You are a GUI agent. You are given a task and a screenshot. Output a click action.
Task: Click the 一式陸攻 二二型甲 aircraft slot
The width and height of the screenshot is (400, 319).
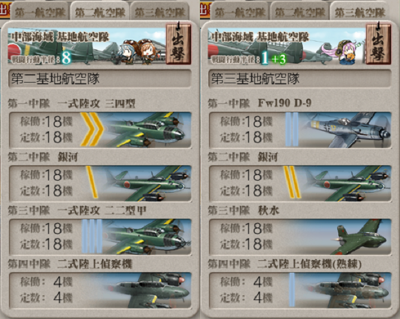(x=100, y=237)
